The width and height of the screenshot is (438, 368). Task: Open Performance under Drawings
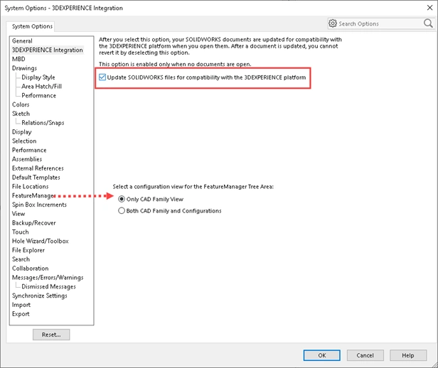(39, 95)
